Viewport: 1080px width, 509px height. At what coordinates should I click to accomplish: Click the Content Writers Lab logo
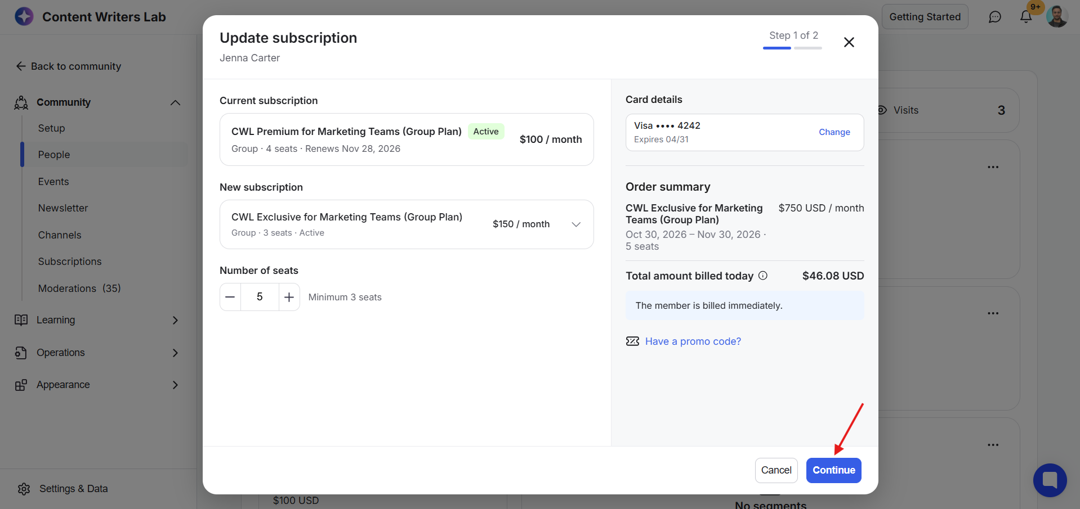click(x=24, y=16)
